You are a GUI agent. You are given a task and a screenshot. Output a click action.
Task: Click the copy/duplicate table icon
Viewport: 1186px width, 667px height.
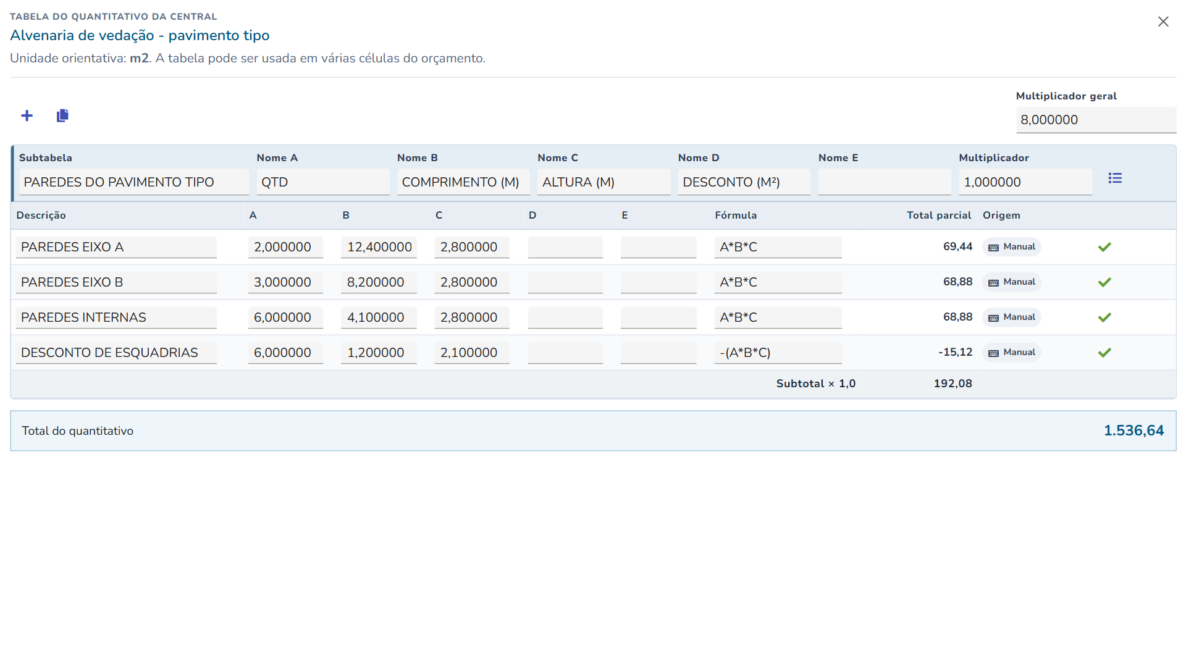click(x=62, y=115)
